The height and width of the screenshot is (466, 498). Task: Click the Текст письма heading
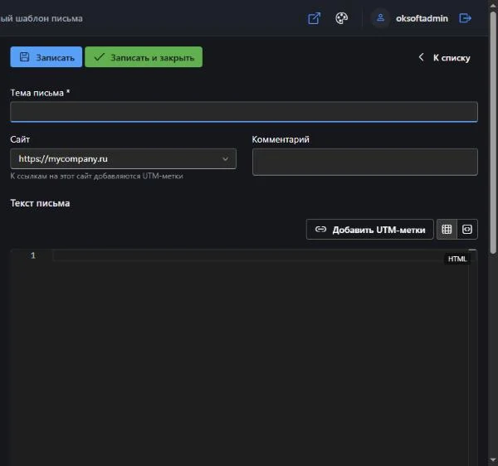tap(40, 203)
